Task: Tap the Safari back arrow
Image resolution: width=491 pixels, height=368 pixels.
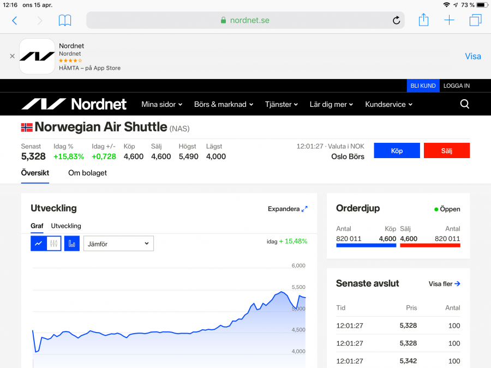Action: tap(15, 21)
